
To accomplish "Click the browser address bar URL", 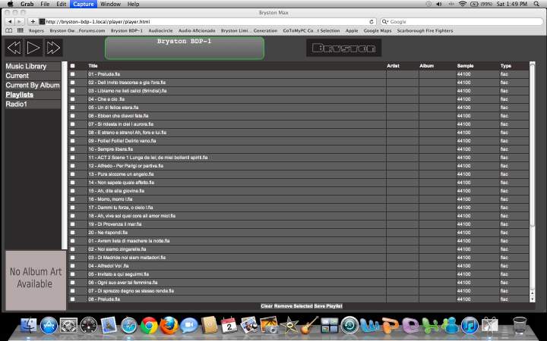I will coord(207,21).
